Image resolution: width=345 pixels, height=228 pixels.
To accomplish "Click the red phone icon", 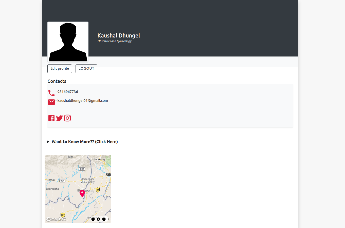I will (51, 93).
